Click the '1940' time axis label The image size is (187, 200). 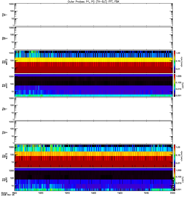(x=146, y=193)
